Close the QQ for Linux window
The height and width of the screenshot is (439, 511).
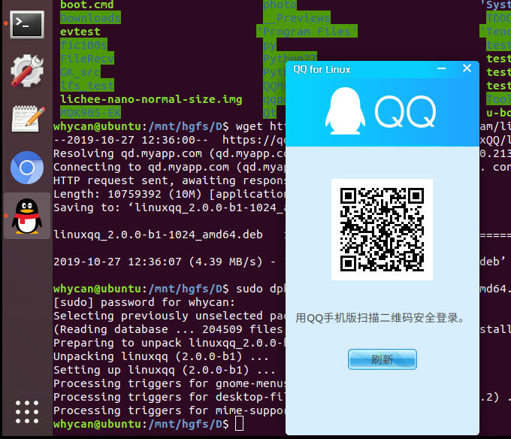click(467, 68)
